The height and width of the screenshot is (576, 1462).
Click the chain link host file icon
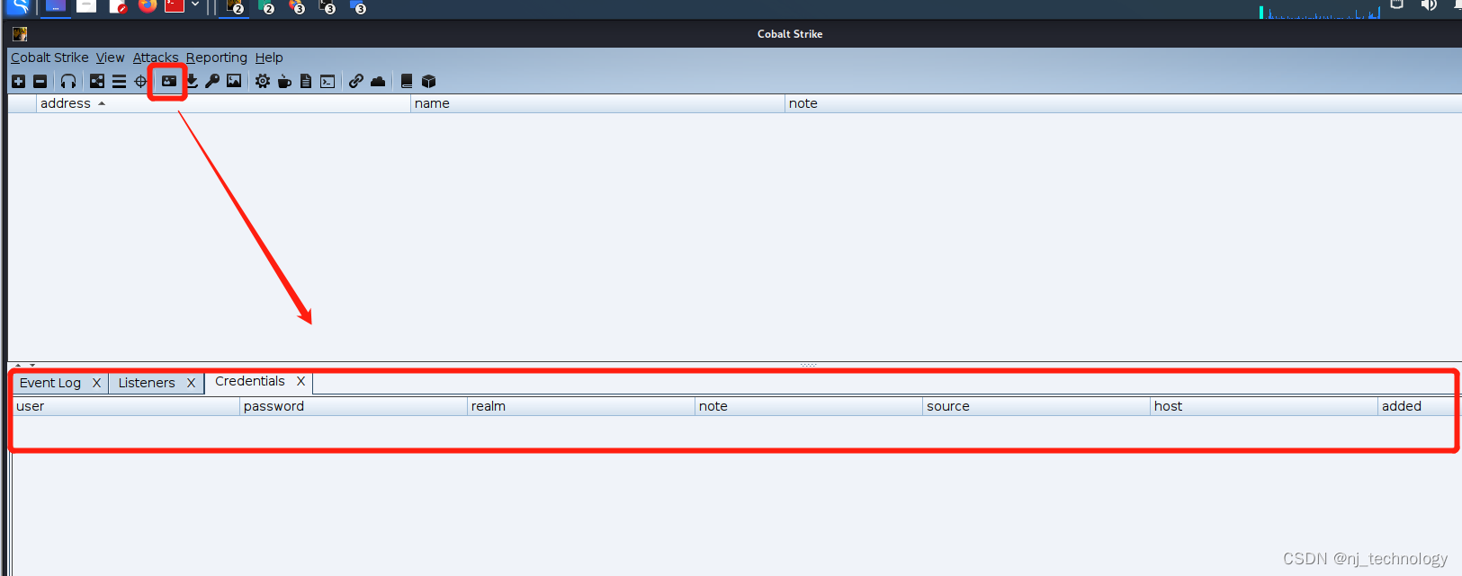pyautogui.click(x=356, y=81)
